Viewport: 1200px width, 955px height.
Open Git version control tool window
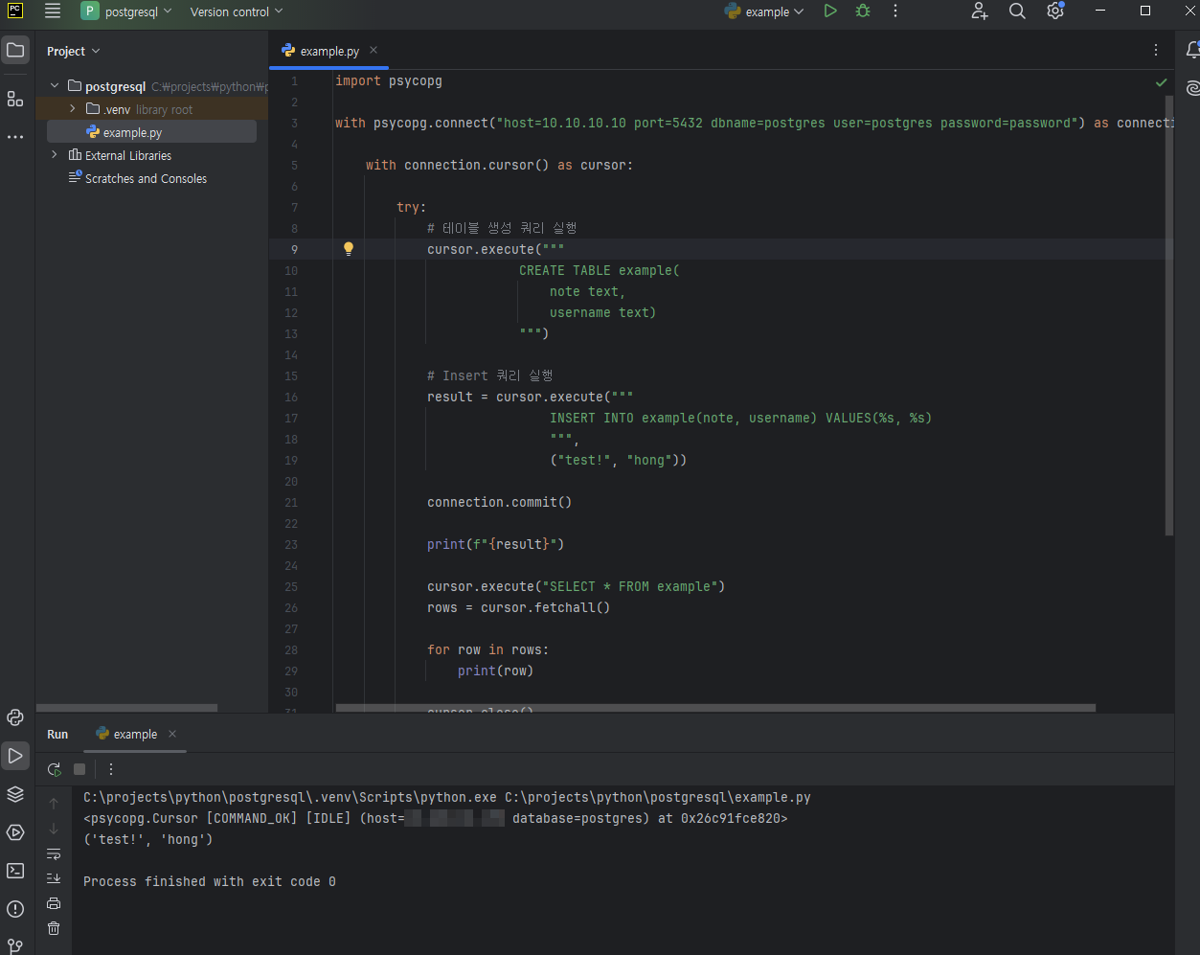pyautogui.click(x=15, y=946)
